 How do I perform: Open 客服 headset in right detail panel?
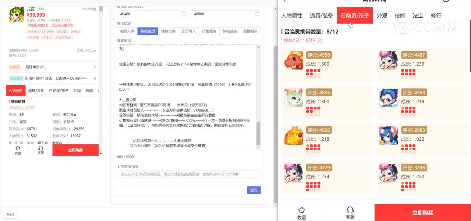click(350, 210)
